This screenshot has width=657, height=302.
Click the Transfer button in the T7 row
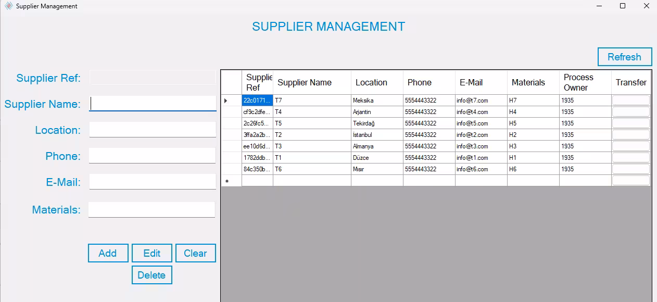click(631, 100)
